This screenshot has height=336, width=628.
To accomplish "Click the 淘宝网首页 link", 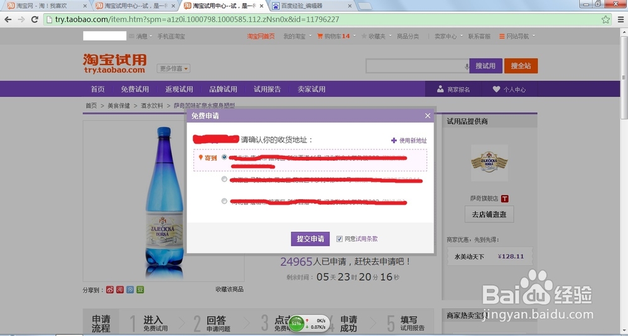I will pyautogui.click(x=261, y=36).
